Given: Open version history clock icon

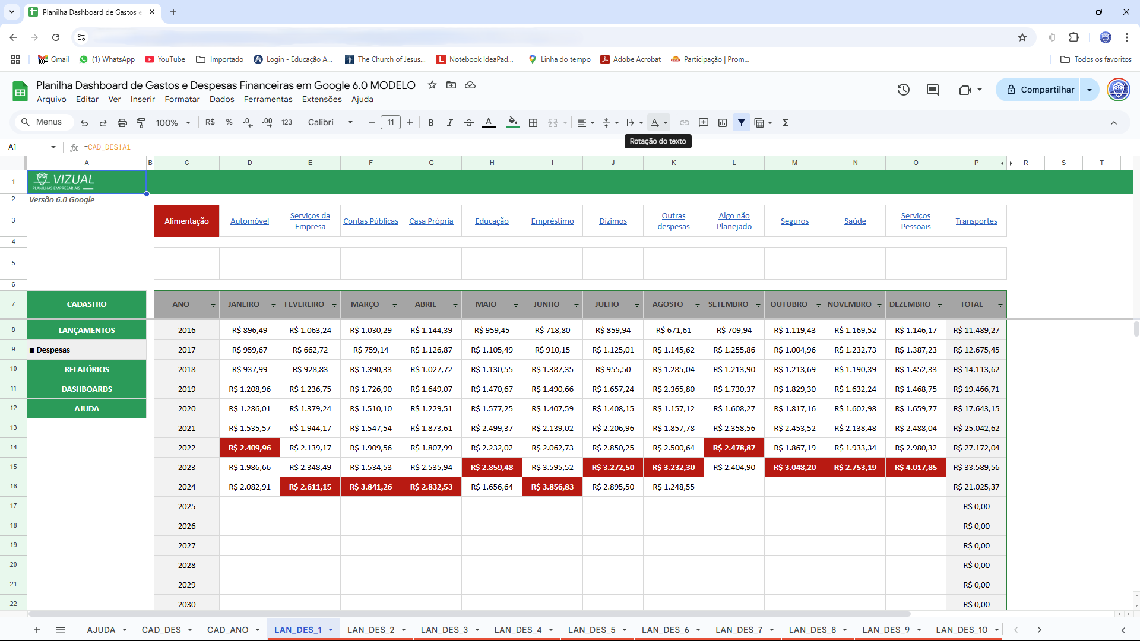Looking at the screenshot, I should [x=903, y=90].
